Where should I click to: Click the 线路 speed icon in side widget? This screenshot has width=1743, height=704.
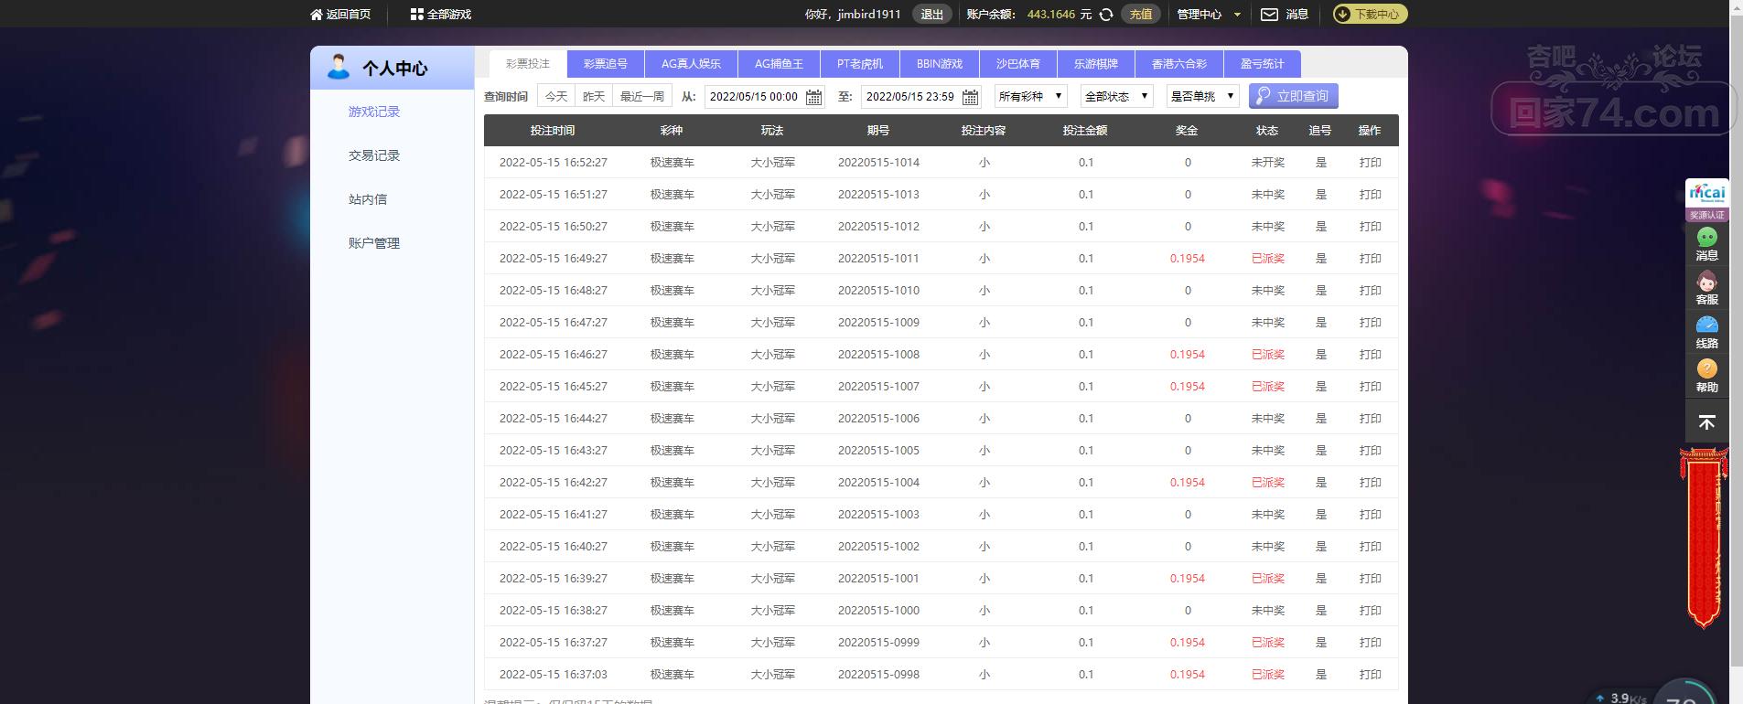pyautogui.click(x=1707, y=332)
